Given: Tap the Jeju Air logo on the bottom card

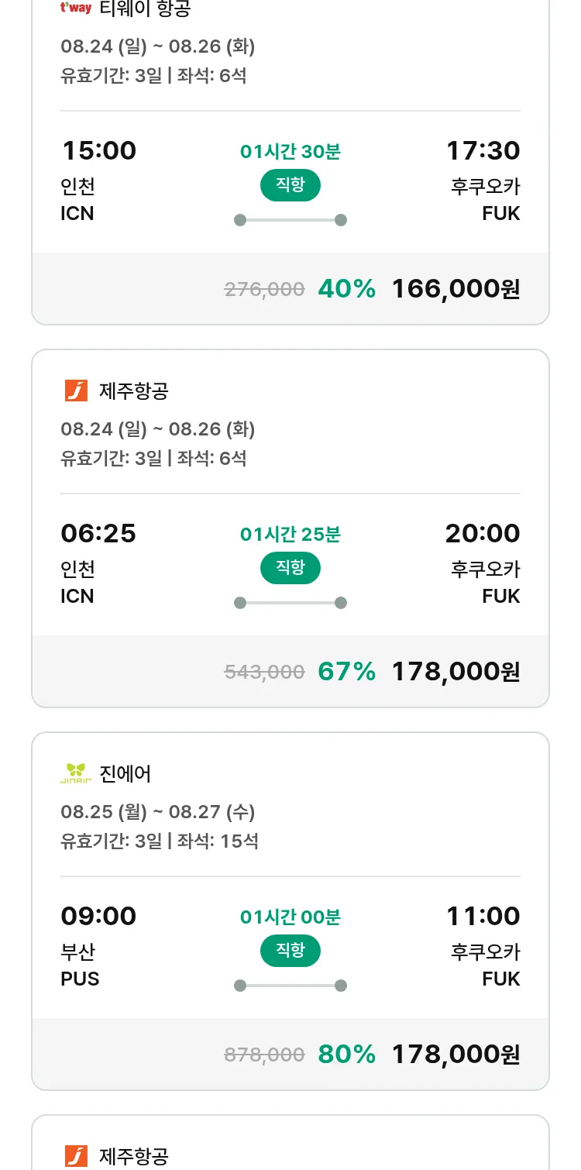Looking at the screenshot, I should coord(77,1156).
